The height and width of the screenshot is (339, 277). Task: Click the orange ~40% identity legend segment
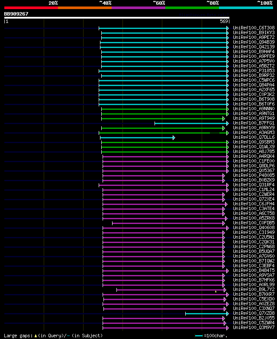(85, 8)
